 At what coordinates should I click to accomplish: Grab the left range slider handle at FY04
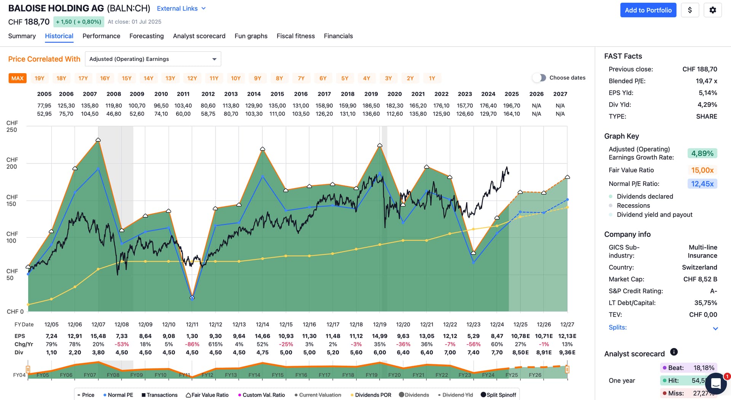click(x=28, y=369)
